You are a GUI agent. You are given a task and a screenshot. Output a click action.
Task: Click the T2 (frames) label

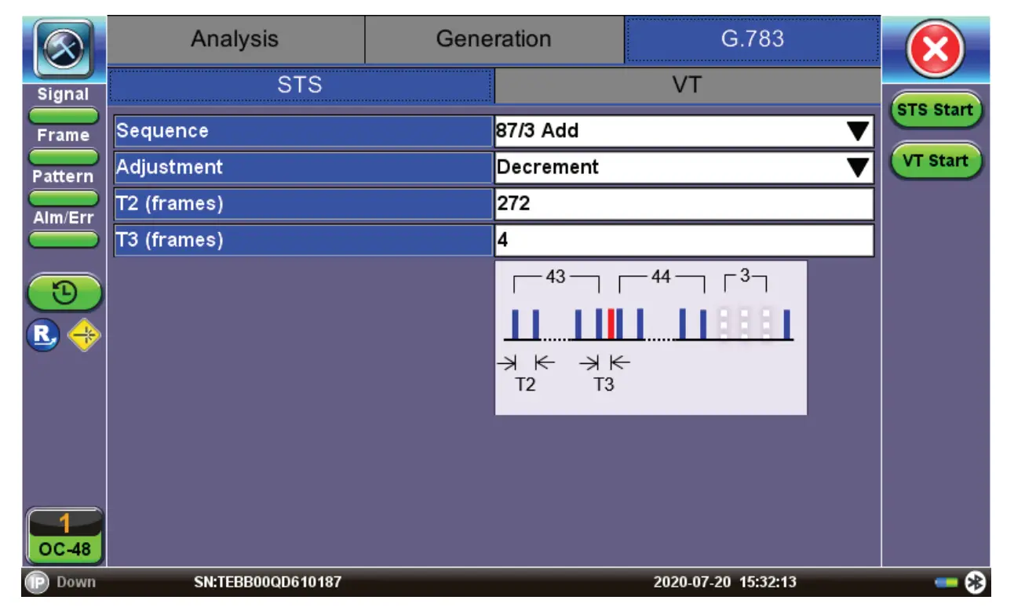(303, 204)
